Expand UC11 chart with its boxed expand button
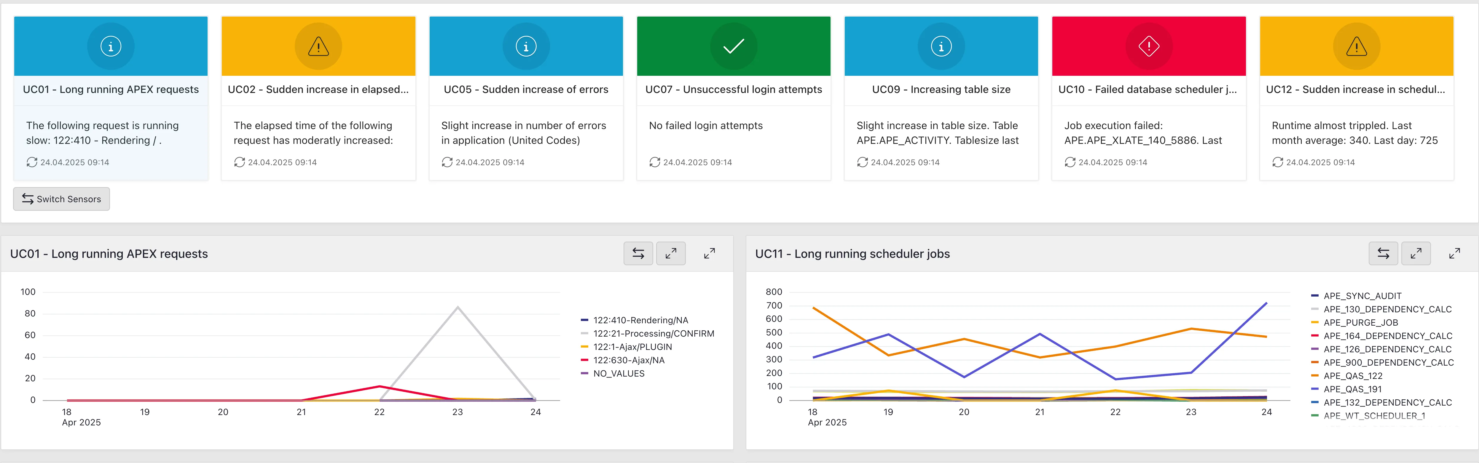This screenshot has height=463, width=1479. [x=1416, y=253]
